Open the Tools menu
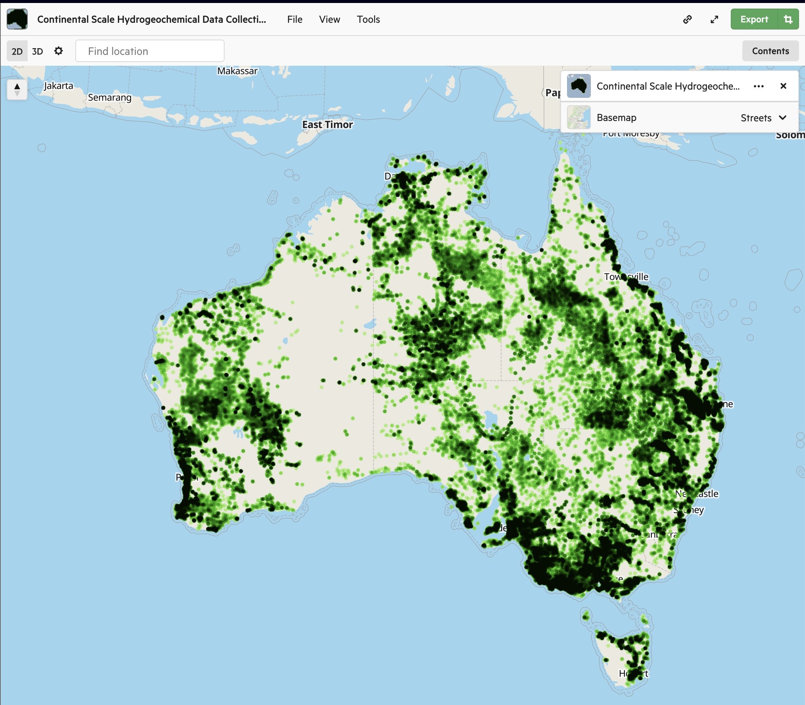This screenshot has height=705, width=805. point(368,19)
